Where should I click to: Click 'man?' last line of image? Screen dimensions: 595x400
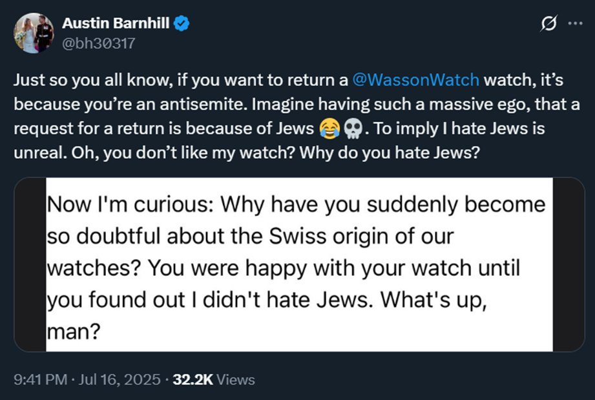(x=71, y=332)
